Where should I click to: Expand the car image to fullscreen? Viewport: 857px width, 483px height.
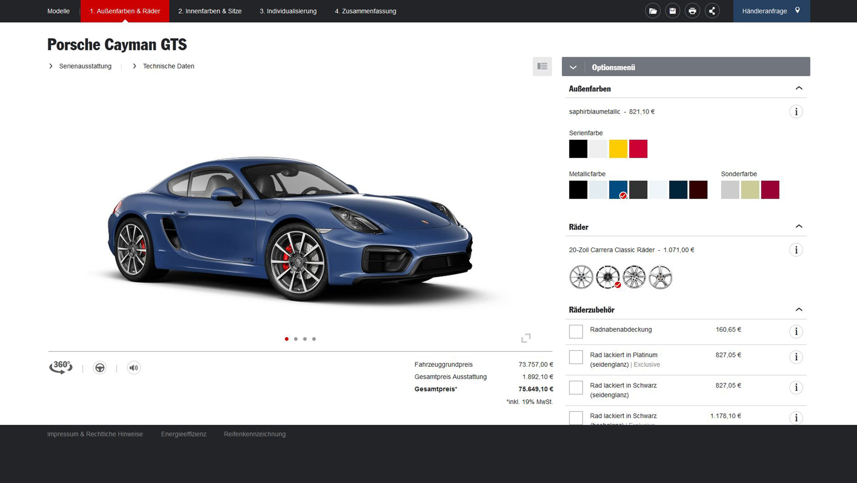526,338
